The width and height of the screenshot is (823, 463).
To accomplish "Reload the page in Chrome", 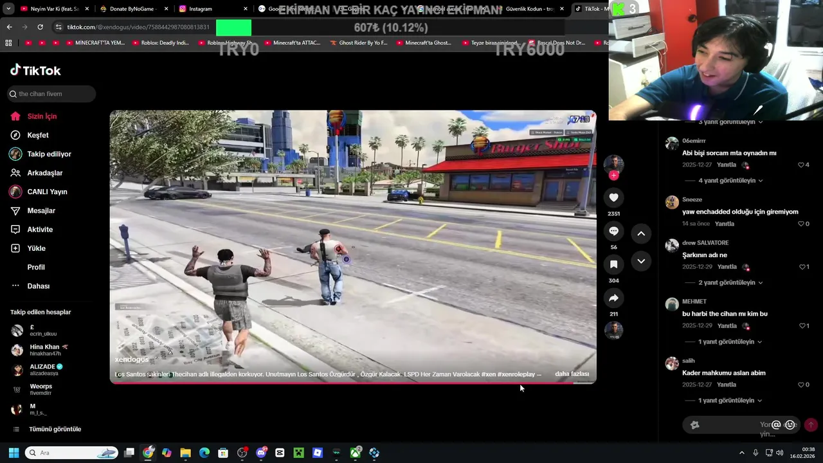I will (x=40, y=27).
